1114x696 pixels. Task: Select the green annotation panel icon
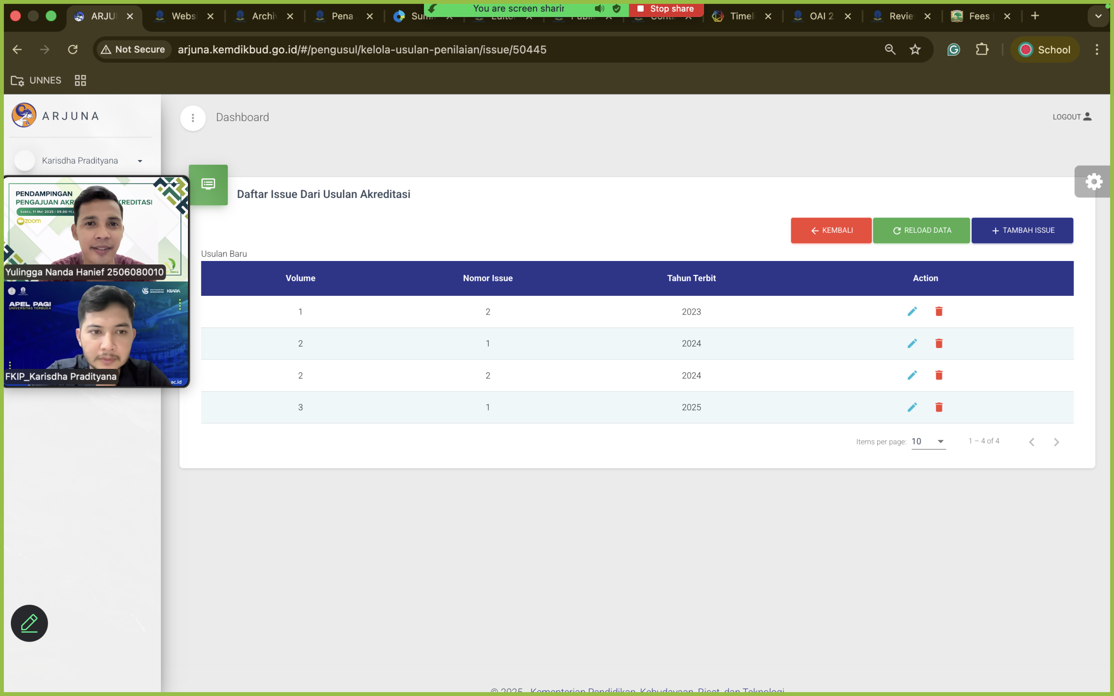click(208, 184)
